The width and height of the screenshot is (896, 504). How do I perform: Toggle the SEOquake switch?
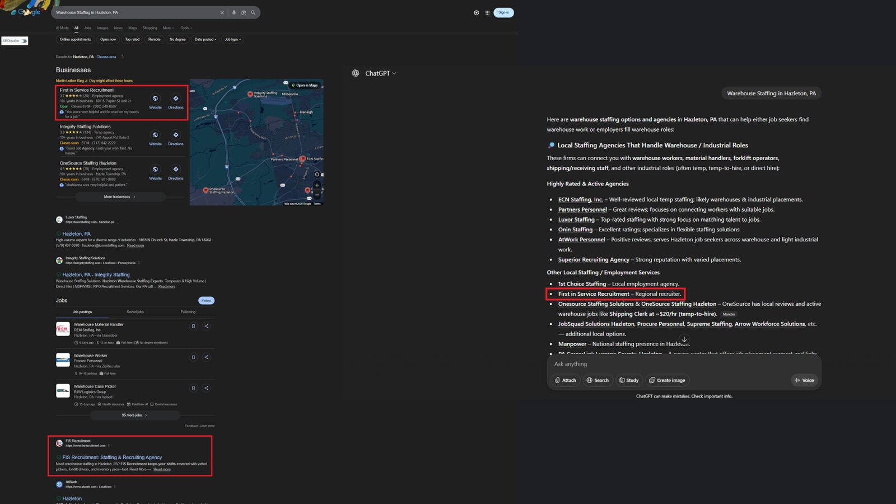pyautogui.click(x=24, y=41)
